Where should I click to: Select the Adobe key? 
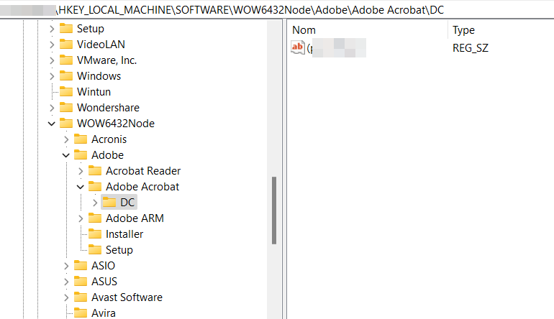(107, 155)
